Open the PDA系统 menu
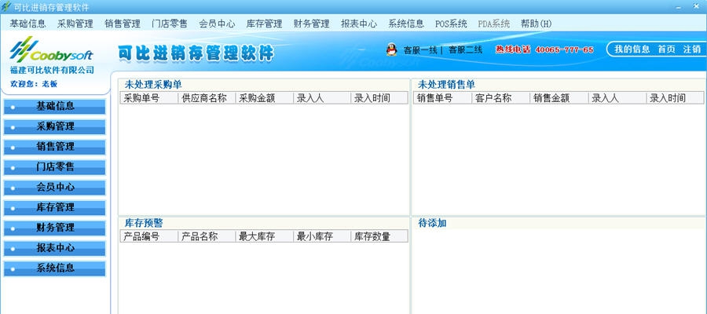707x314 pixels. [x=494, y=24]
